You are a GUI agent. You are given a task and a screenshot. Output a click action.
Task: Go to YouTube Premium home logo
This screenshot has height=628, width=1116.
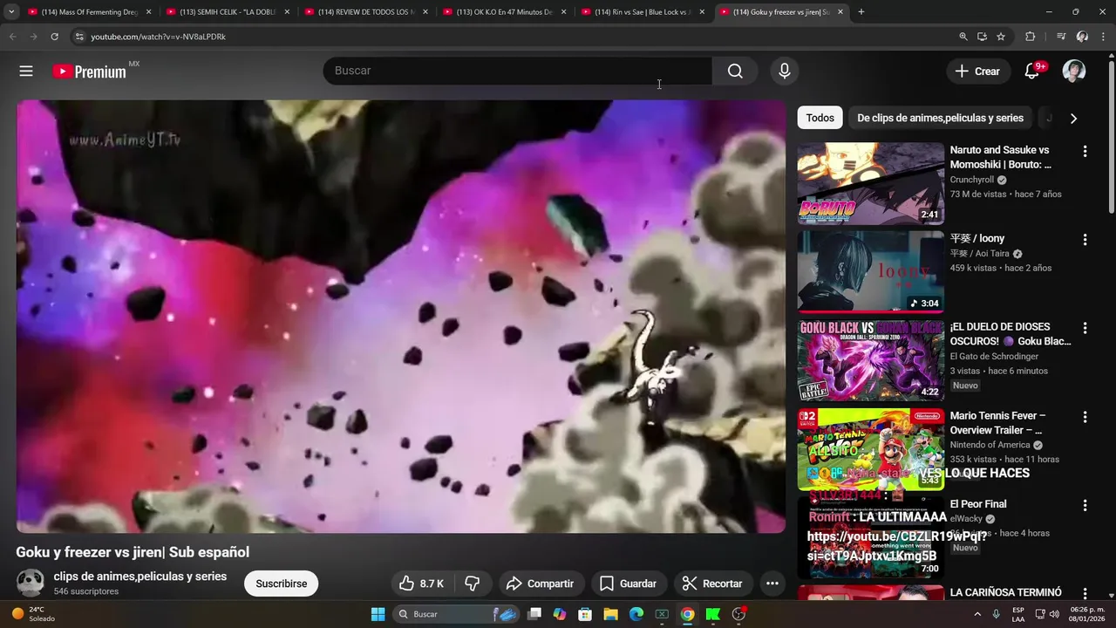90,72
